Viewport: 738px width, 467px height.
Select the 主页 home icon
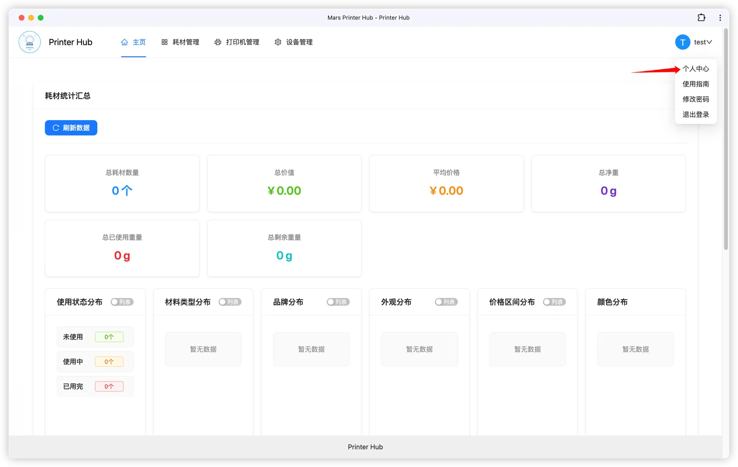pyautogui.click(x=123, y=42)
